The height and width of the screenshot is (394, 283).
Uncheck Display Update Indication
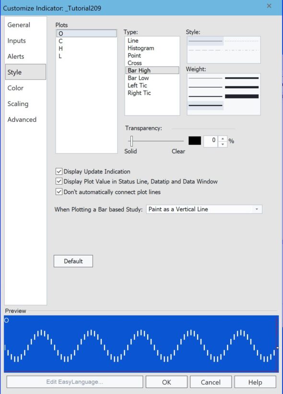click(59, 172)
